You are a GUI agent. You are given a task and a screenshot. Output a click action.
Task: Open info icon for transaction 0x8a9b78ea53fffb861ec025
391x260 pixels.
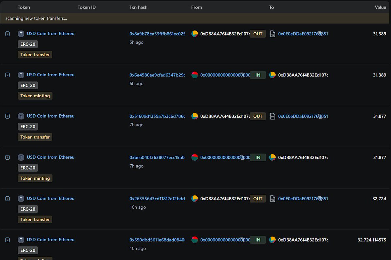8,34
